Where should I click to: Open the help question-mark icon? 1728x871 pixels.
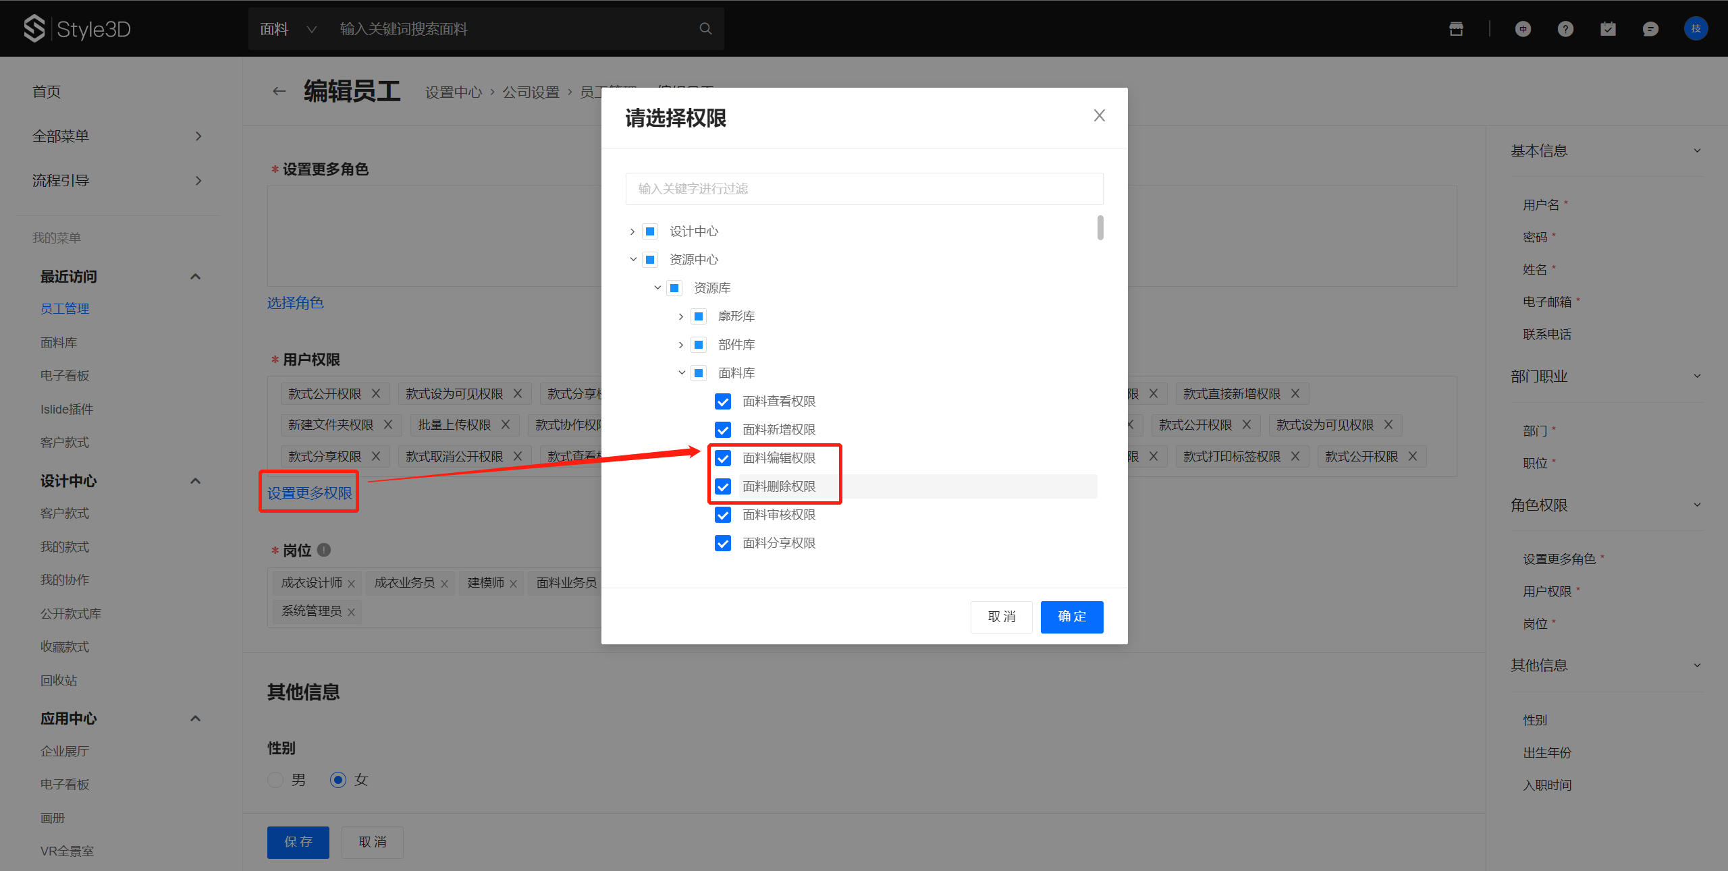1565,28
